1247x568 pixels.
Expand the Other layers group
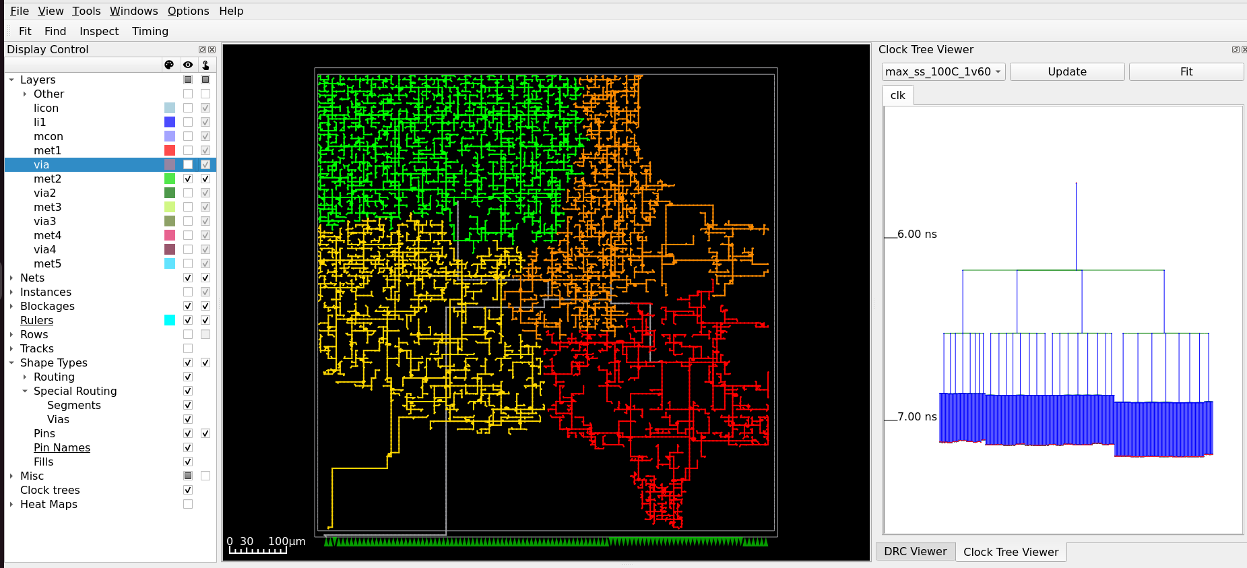[25, 94]
